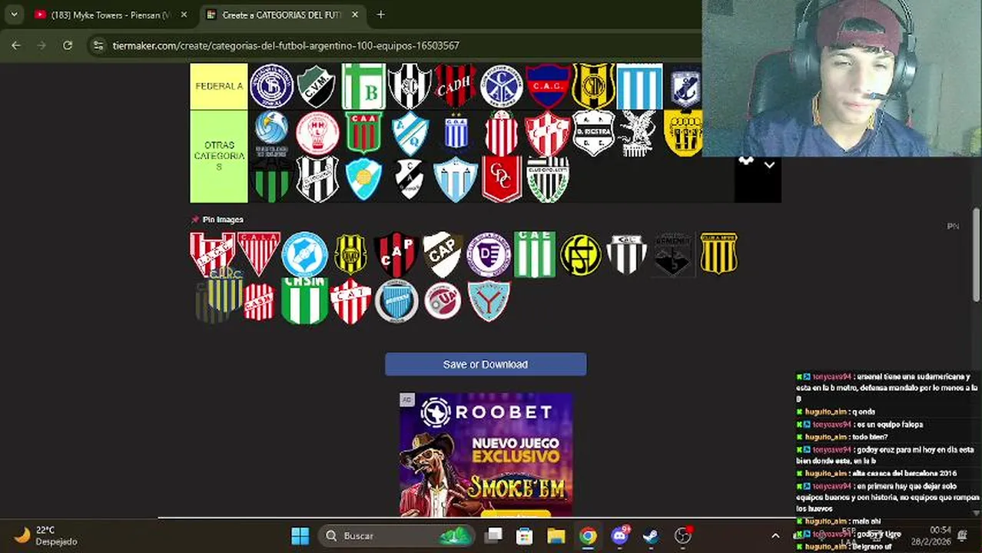The width and height of the screenshot is (982, 553).
Task: Select the red-white C.A.T. crest
Action: click(x=350, y=300)
